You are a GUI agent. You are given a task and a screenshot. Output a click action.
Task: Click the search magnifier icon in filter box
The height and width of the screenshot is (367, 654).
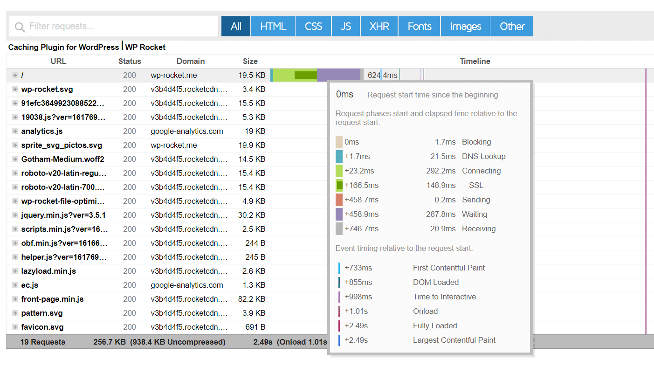coord(20,27)
